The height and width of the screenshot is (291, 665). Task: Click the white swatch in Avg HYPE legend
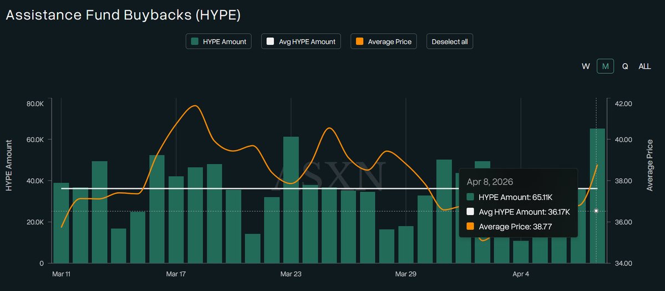coord(270,42)
